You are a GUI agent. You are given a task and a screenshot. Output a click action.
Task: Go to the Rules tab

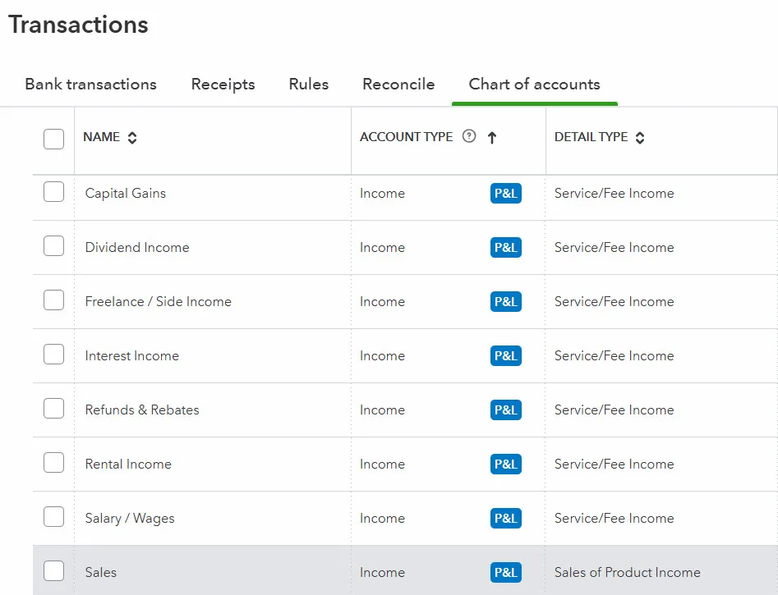pos(309,85)
